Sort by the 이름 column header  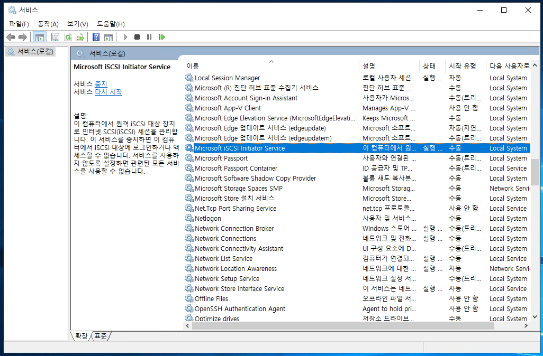271,65
